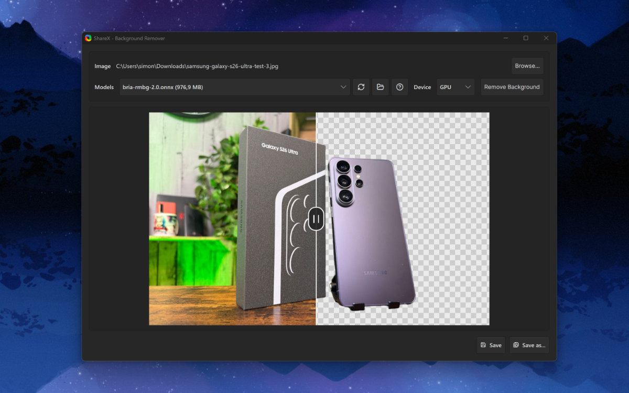Click the ShareX - Background Remover title text
Viewport: 629px width, 393px height.
point(129,38)
